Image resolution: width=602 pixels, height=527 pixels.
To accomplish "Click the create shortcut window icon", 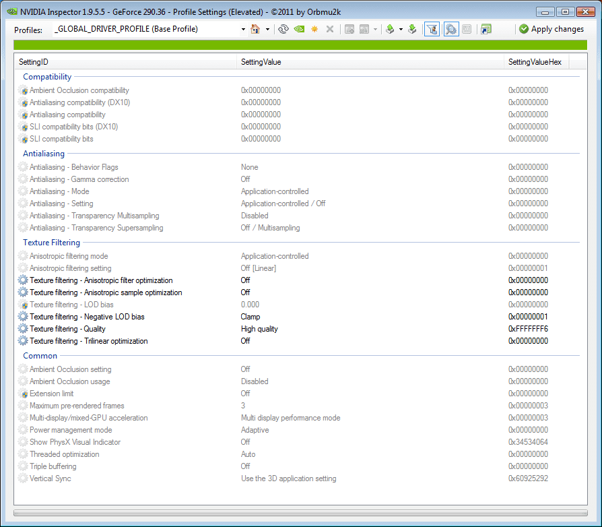I will (486, 29).
